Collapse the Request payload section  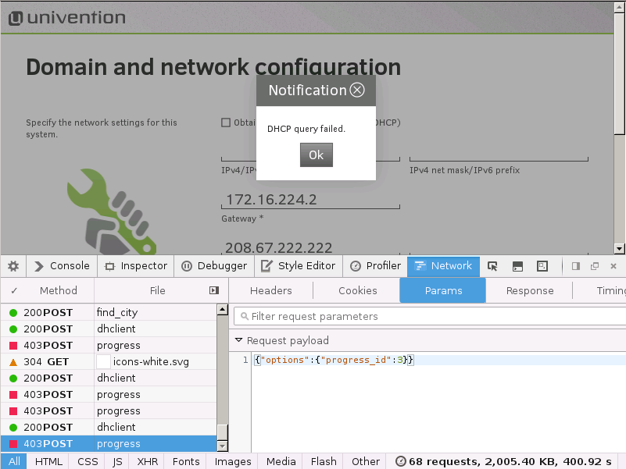point(239,341)
